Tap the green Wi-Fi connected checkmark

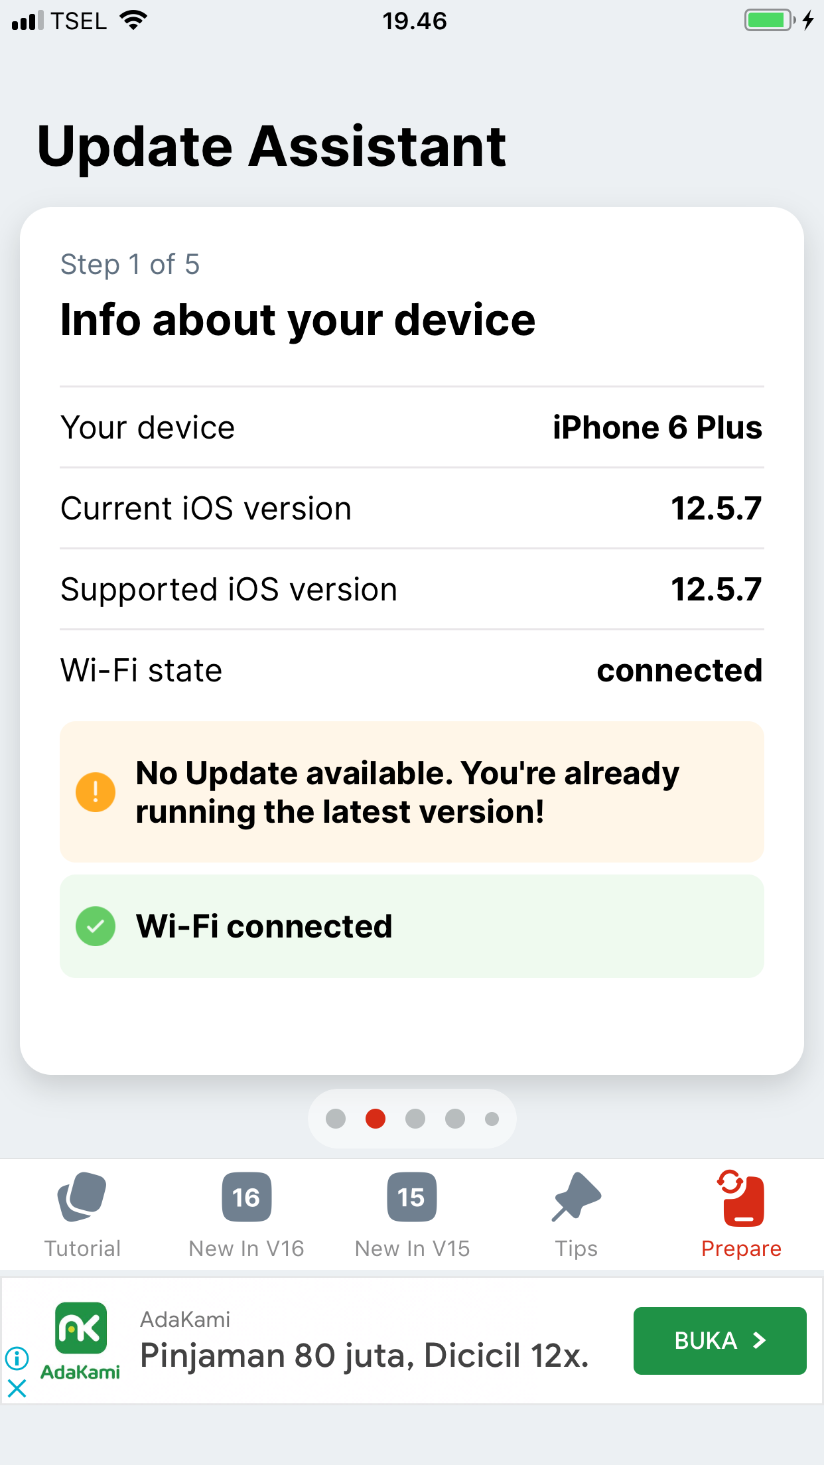96,926
